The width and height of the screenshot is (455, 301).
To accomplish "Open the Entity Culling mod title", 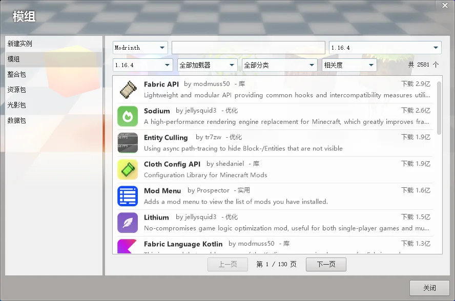I will pyautogui.click(x=166, y=138).
